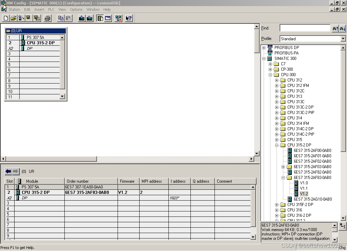The image size is (347, 251).
Task: Open the Edit menu
Action: click(27, 9)
